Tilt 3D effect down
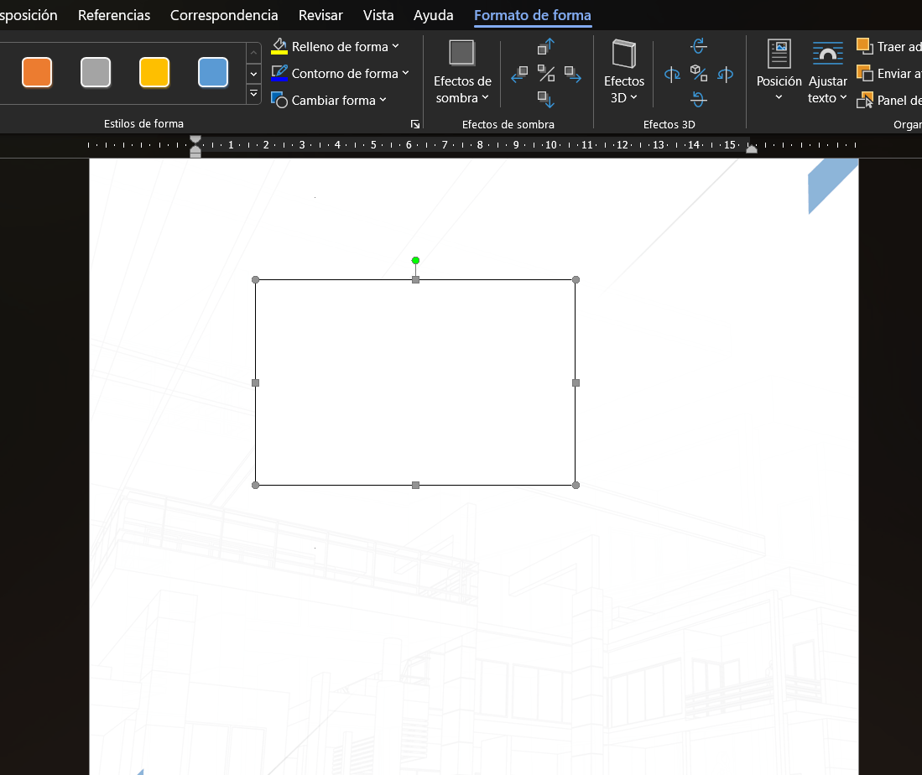 [x=699, y=99]
